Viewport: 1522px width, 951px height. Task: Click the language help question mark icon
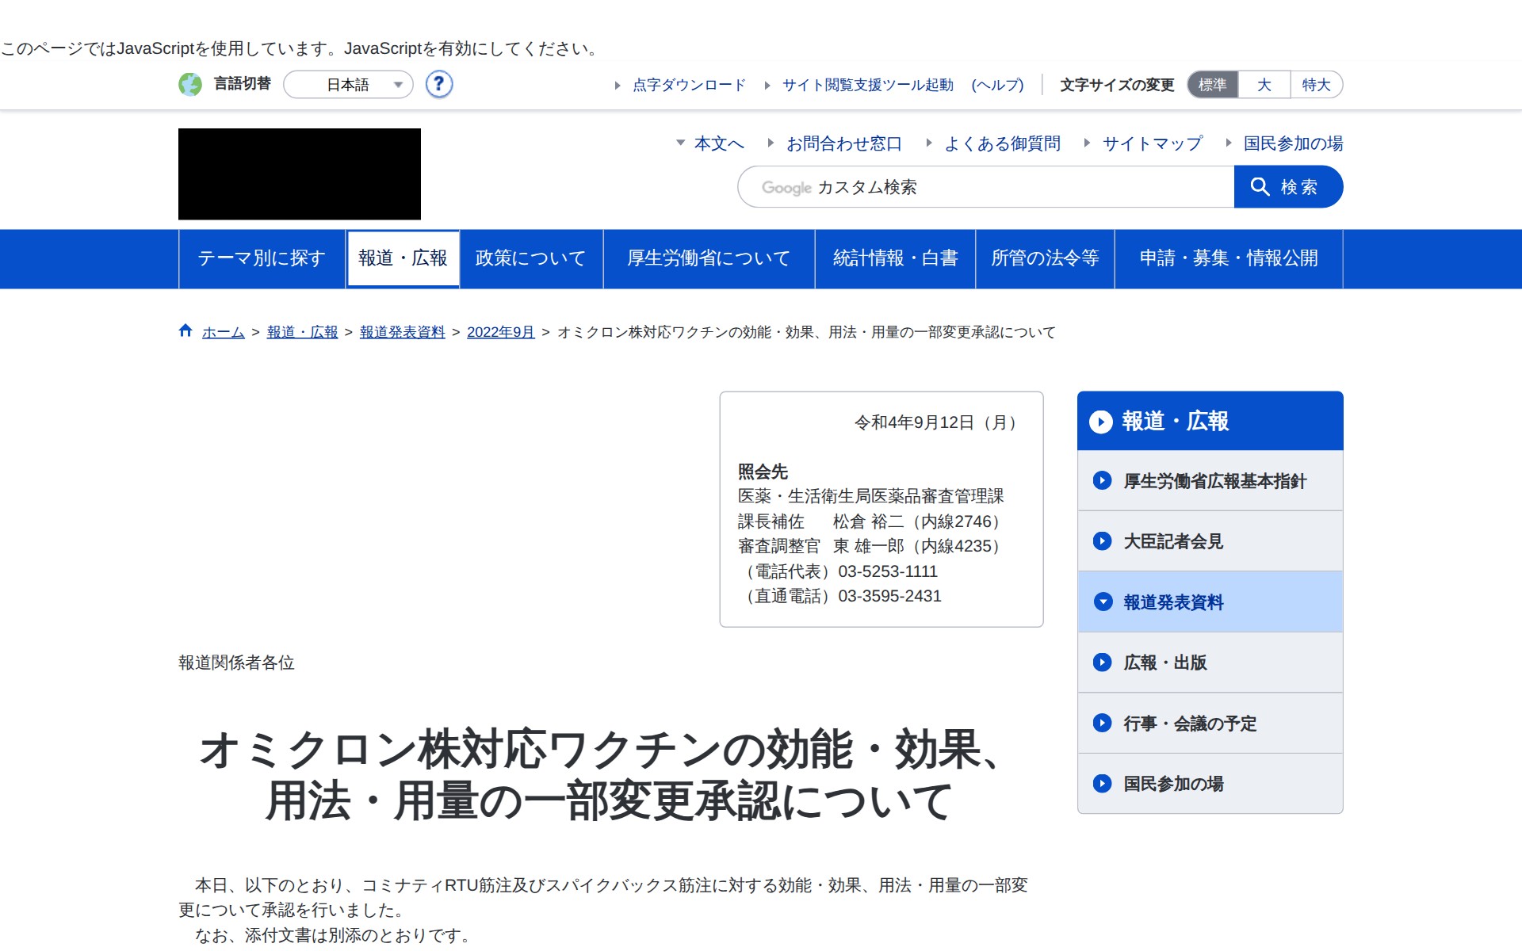point(438,84)
